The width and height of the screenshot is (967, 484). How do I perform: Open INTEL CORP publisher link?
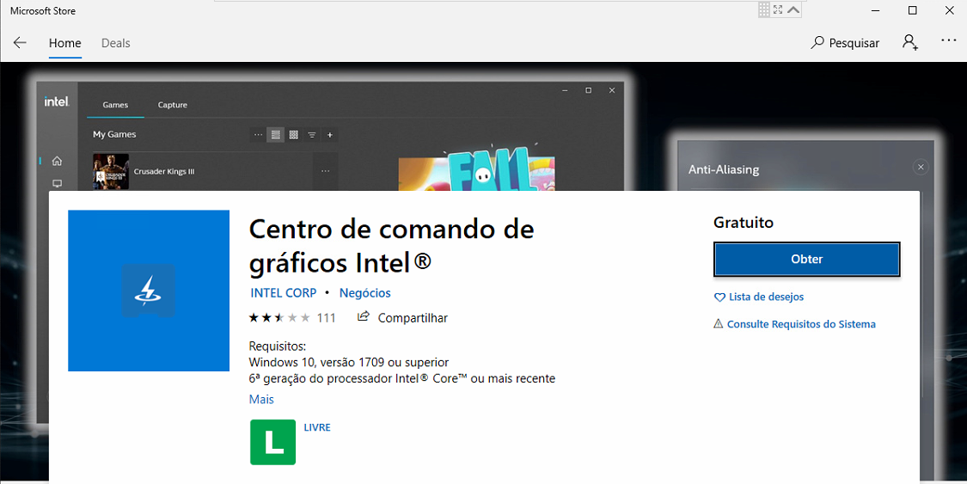(283, 293)
